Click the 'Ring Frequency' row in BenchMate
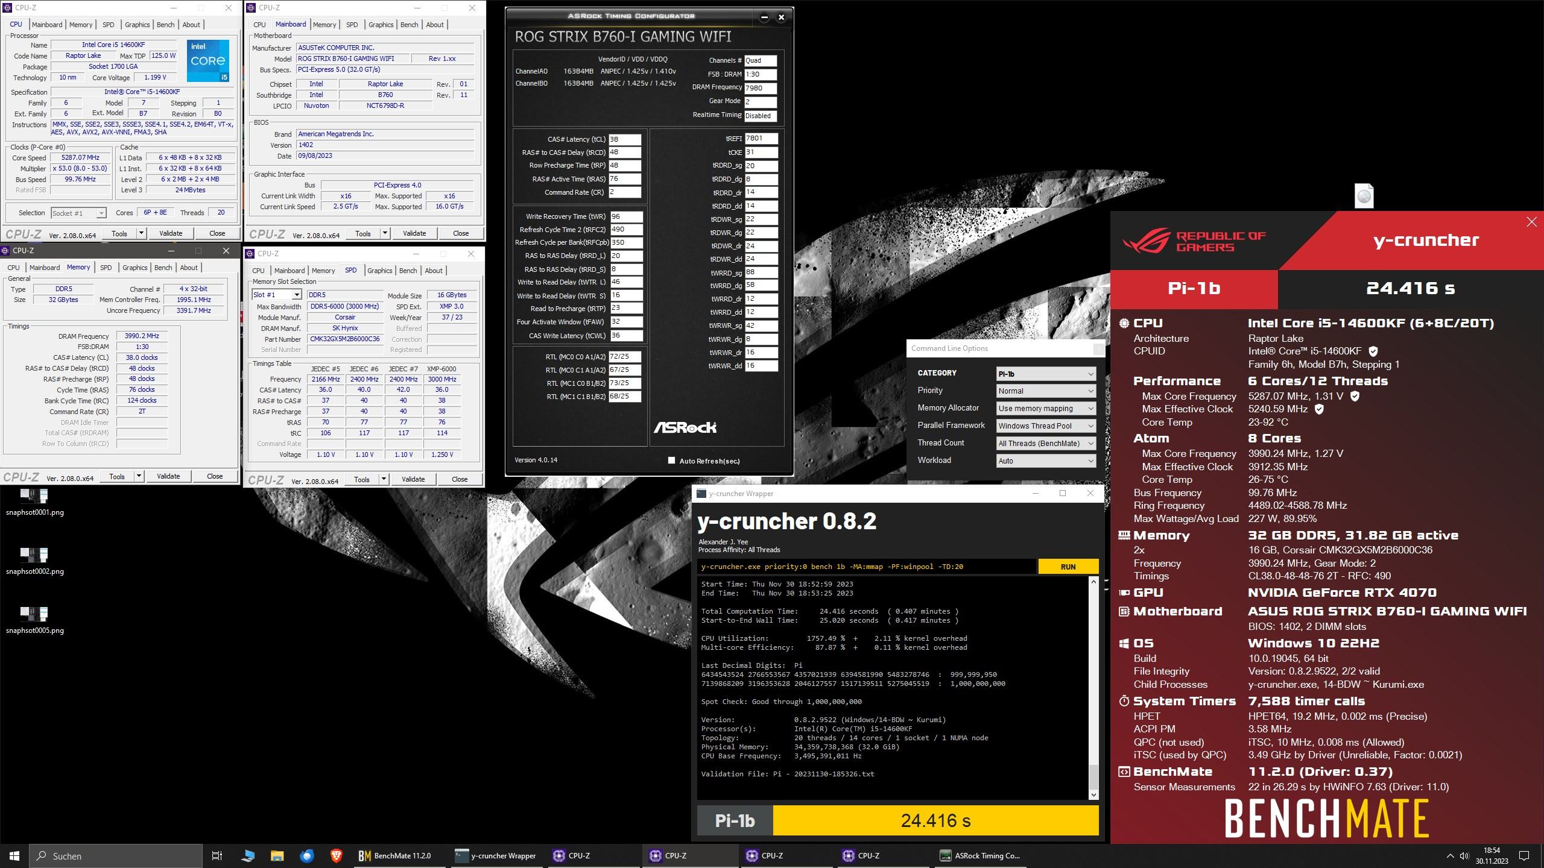This screenshot has width=1544, height=868. [x=1240, y=506]
